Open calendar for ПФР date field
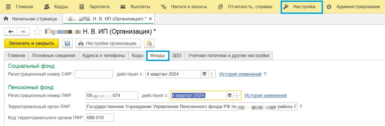 coord(229,95)
